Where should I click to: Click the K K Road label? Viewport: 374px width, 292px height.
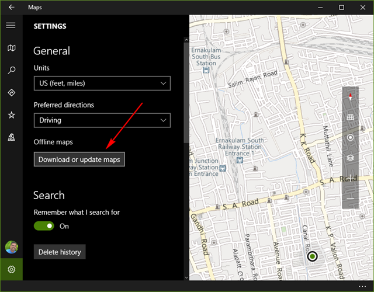[308, 148]
